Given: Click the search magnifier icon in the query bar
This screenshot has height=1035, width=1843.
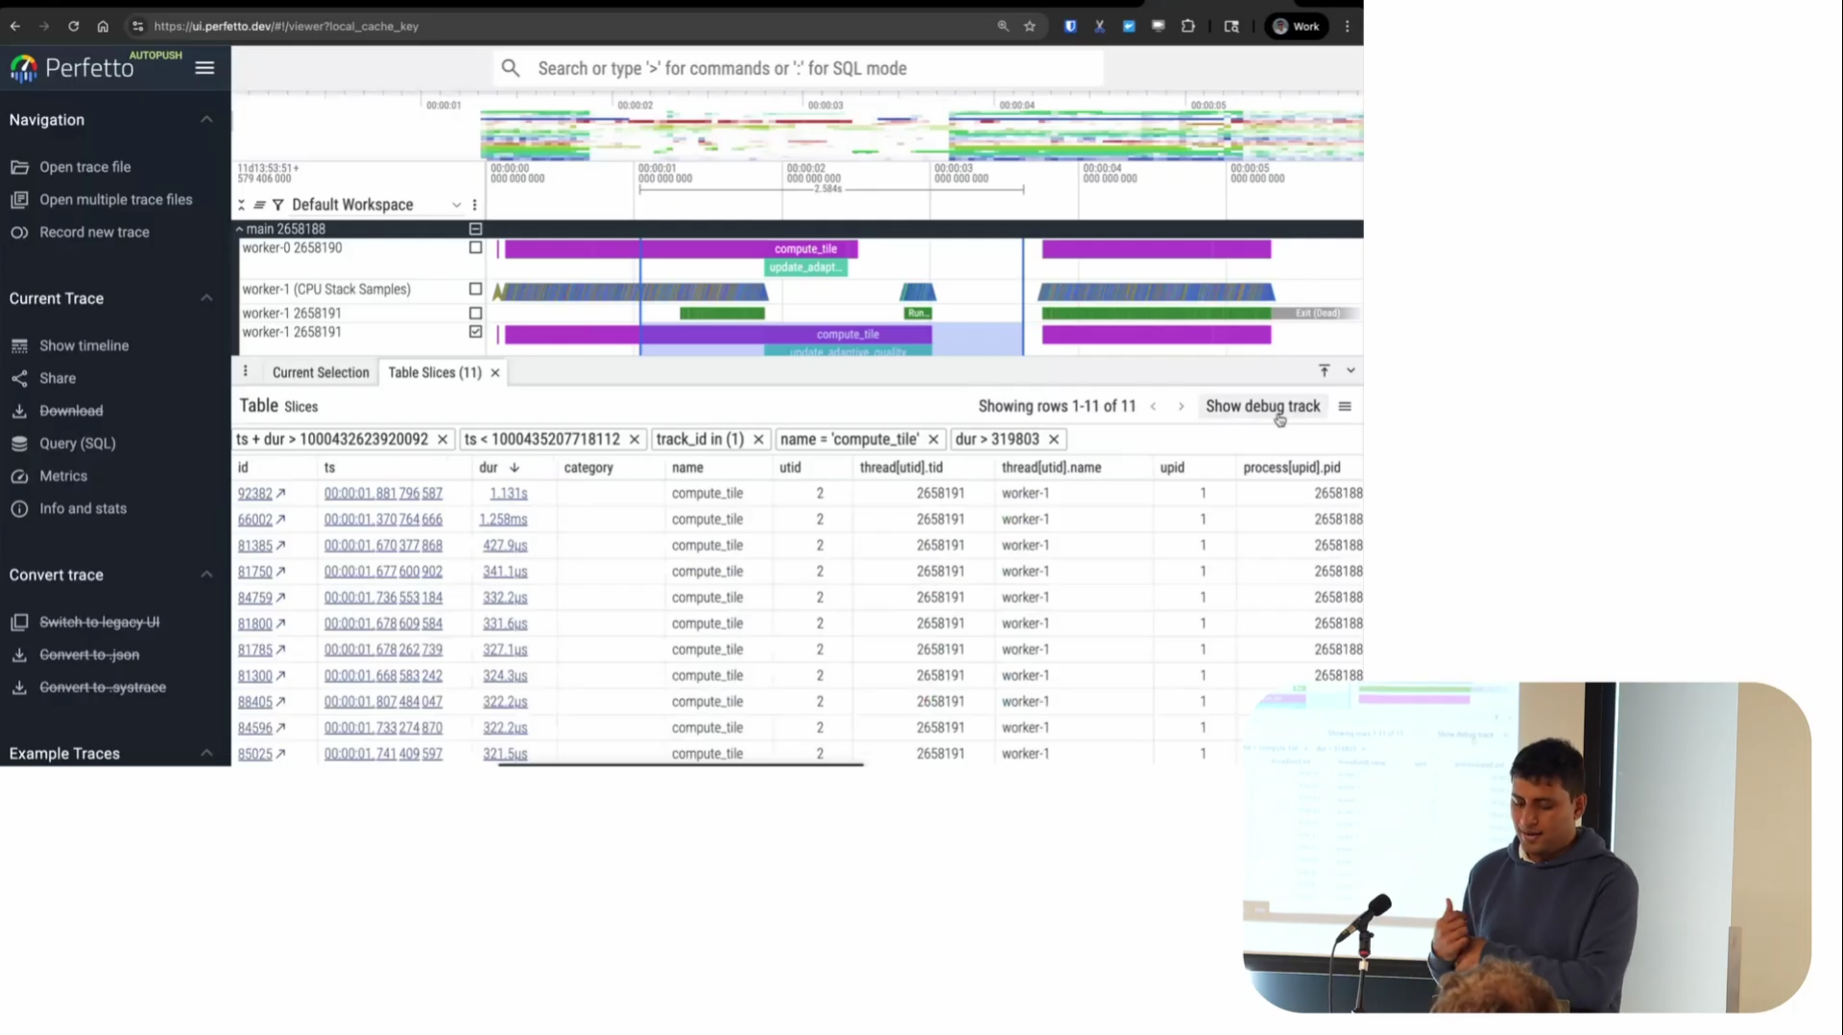Looking at the screenshot, I should [511, 68].
